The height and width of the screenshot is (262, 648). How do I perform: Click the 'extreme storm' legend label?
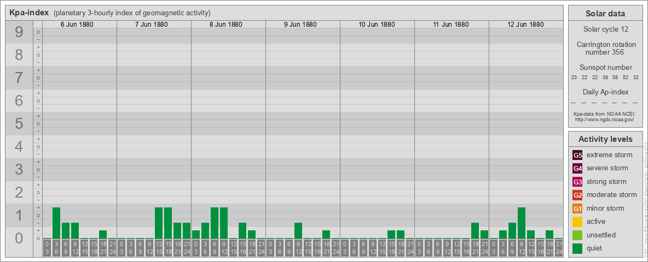pyautogui.click(x=609, y=155)
